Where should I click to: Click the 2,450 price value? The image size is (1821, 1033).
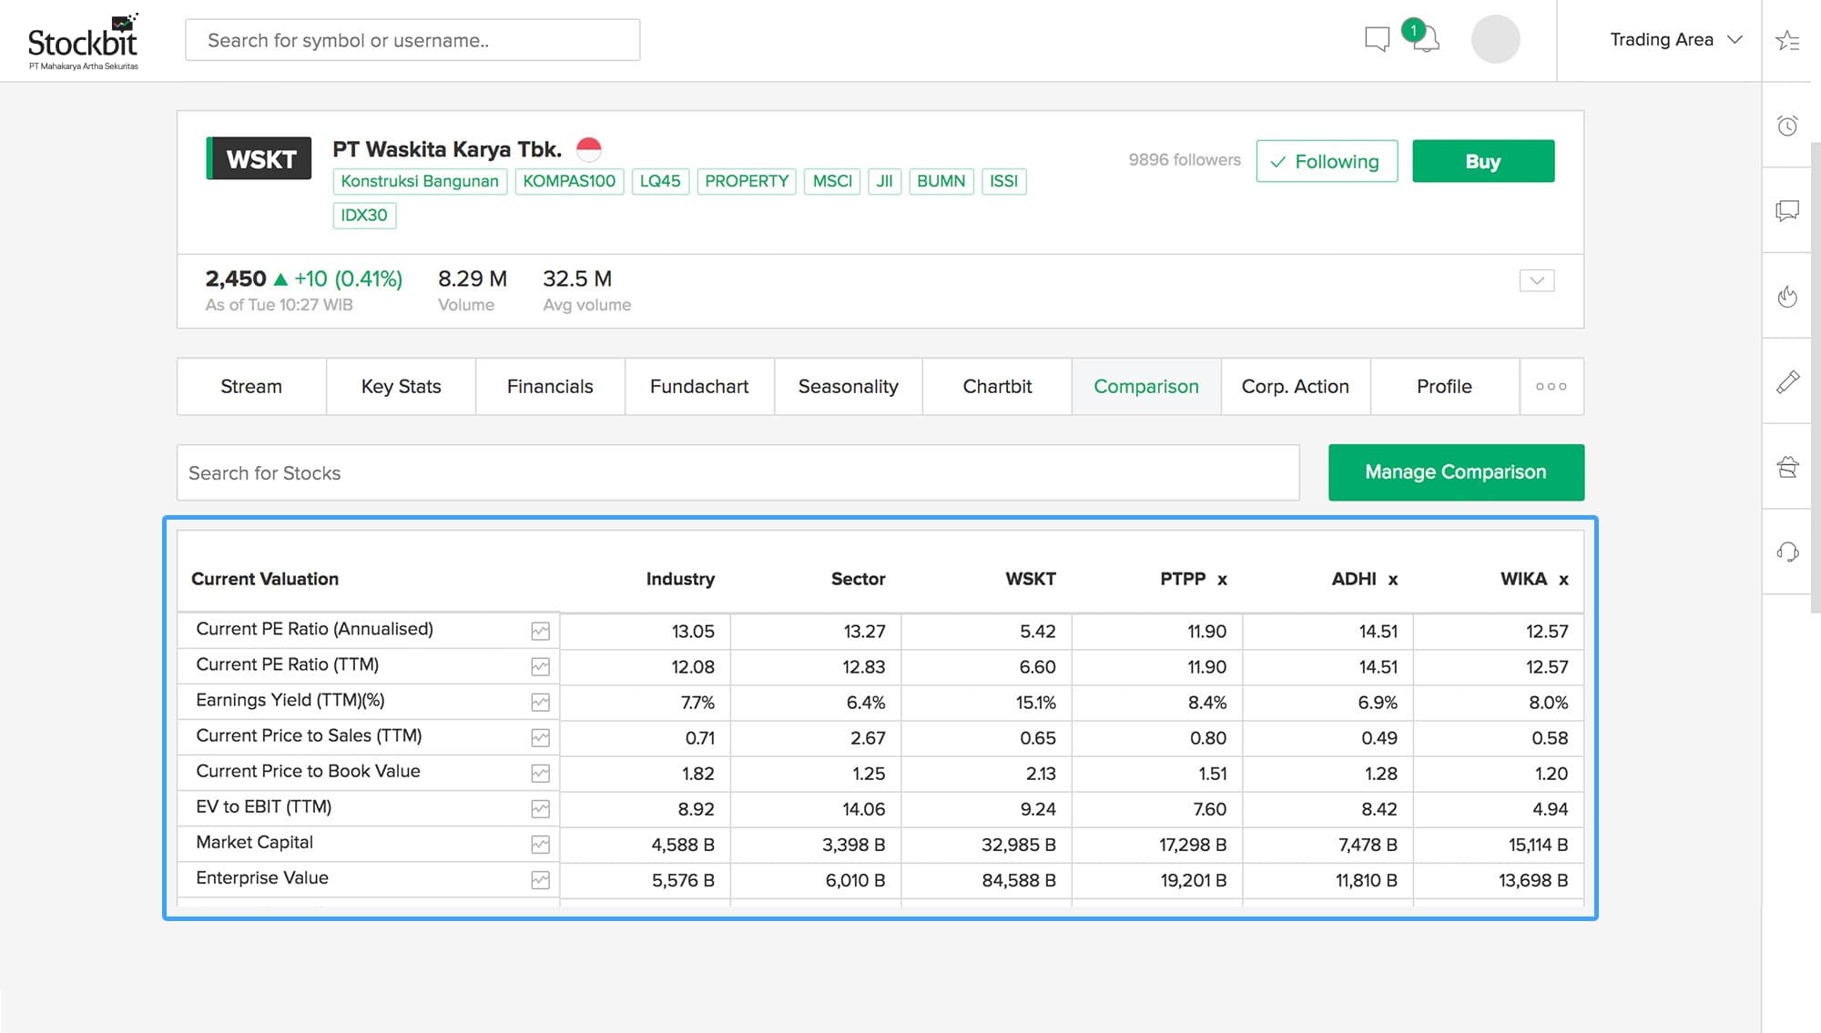tap(236, 279)
